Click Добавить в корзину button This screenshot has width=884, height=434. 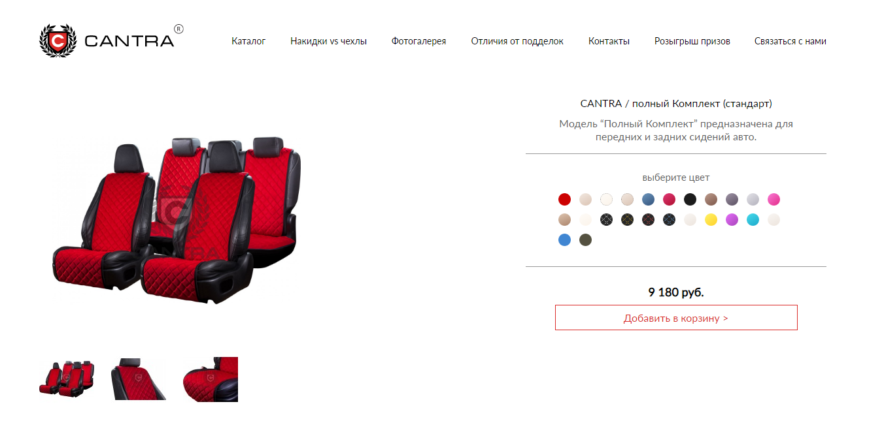(676, 318)
